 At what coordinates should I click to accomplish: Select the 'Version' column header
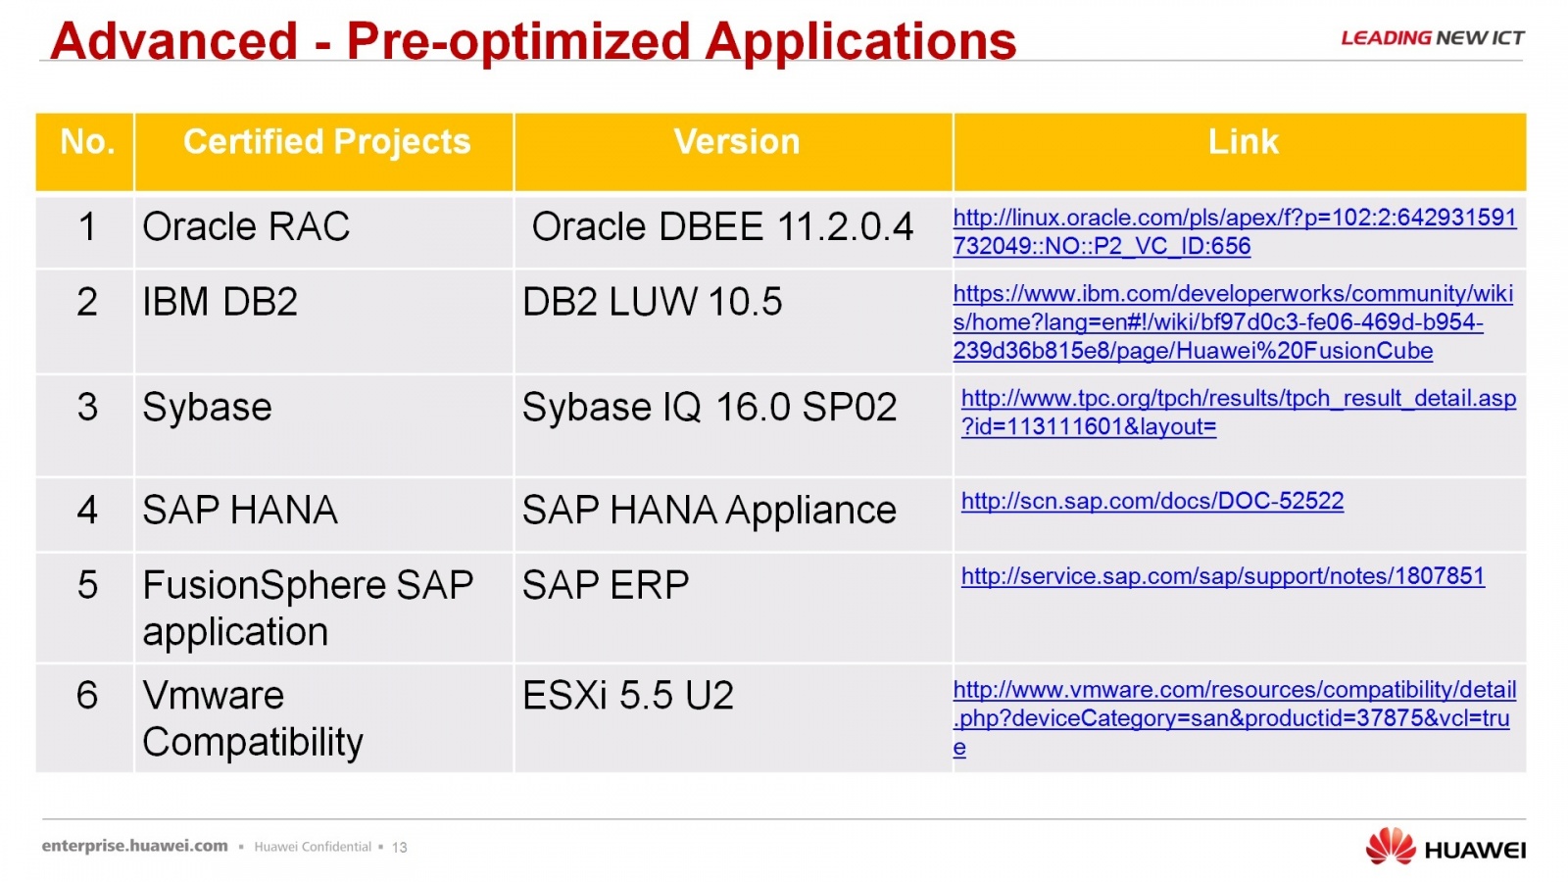point(734,152)
